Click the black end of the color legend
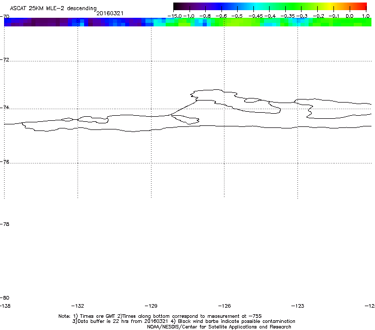This screenshot has height=330, width=375. point(176,7)
